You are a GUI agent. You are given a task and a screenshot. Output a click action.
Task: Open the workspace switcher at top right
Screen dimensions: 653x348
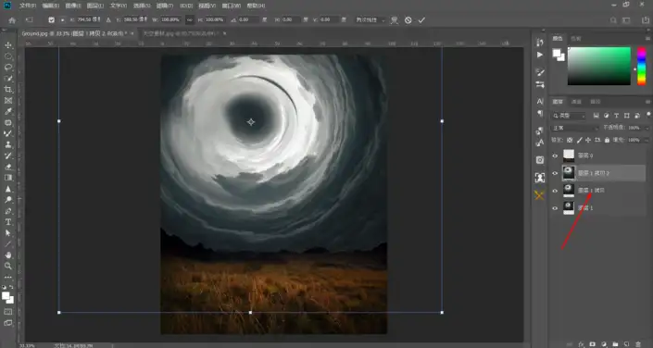click(626, 20)
